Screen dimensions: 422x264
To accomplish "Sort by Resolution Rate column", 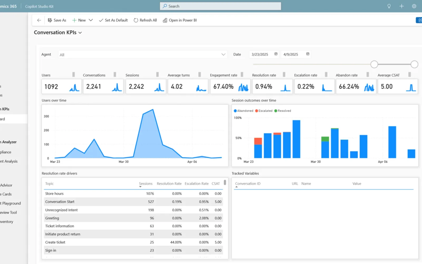I will [169, 184].
